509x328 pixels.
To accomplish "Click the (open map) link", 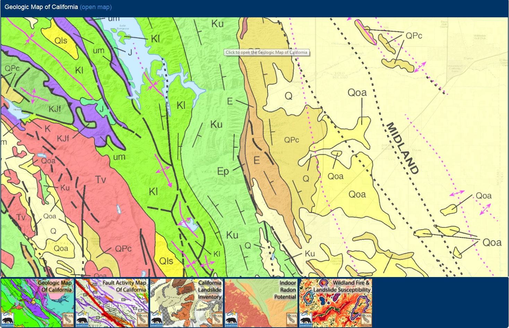I will (x=96, y=7).
